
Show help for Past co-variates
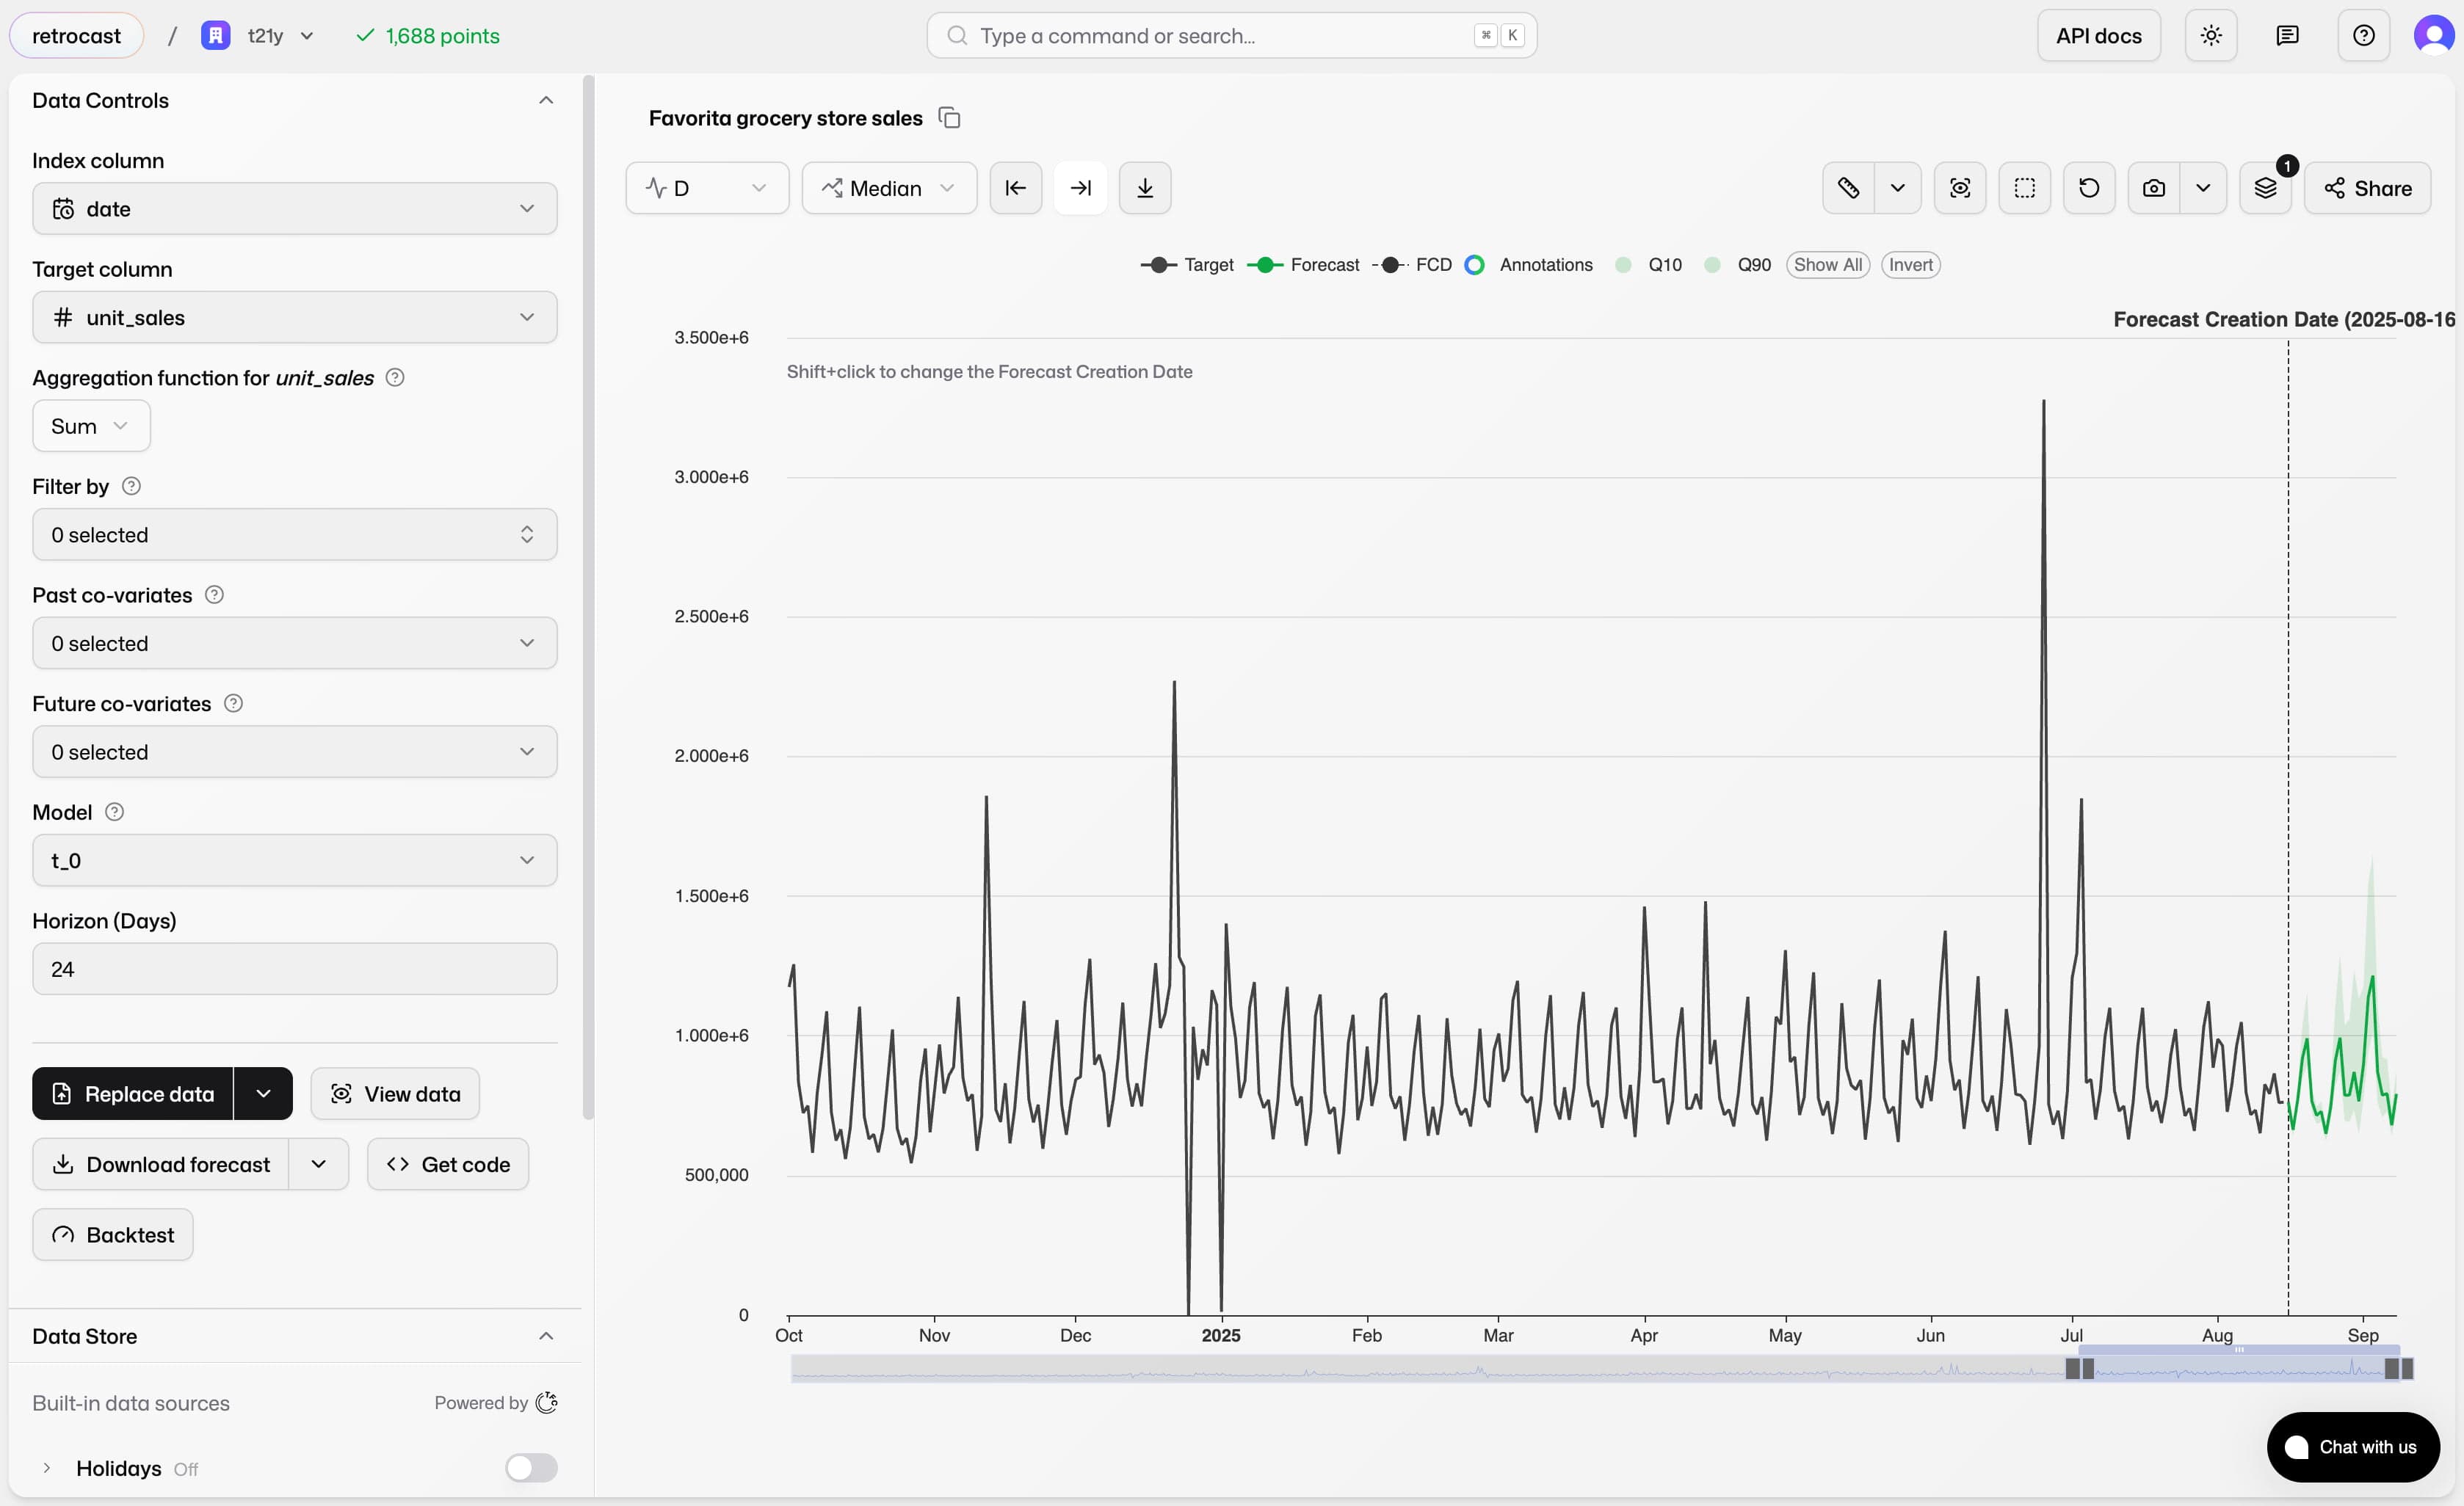point(214,596)
